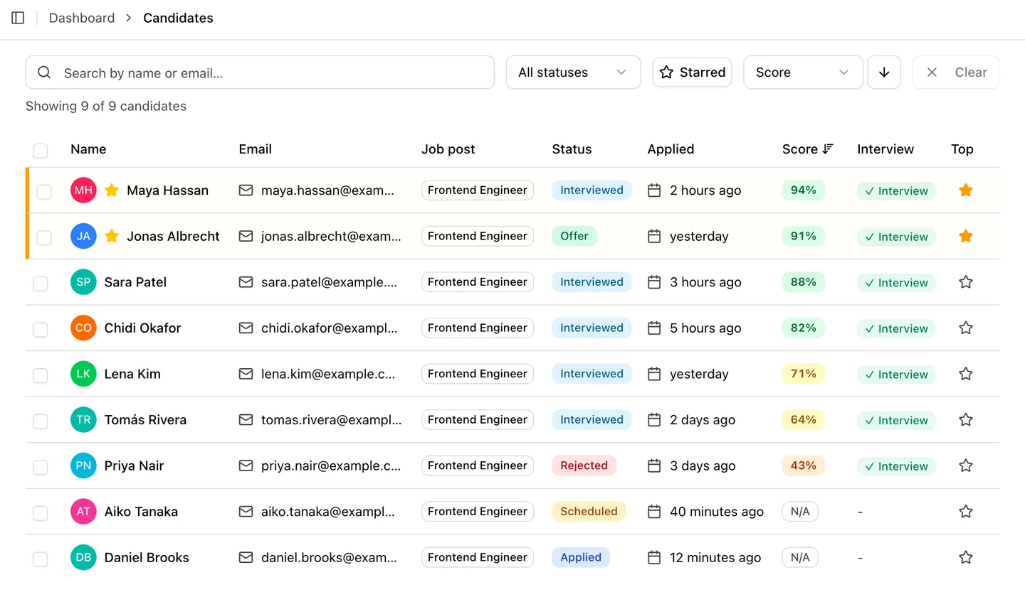Click calendar icon in Lena Kim row
Image resolution: width=1025 pixels, height=592 pixels.
pyautogui.click(x=654, y=374)
